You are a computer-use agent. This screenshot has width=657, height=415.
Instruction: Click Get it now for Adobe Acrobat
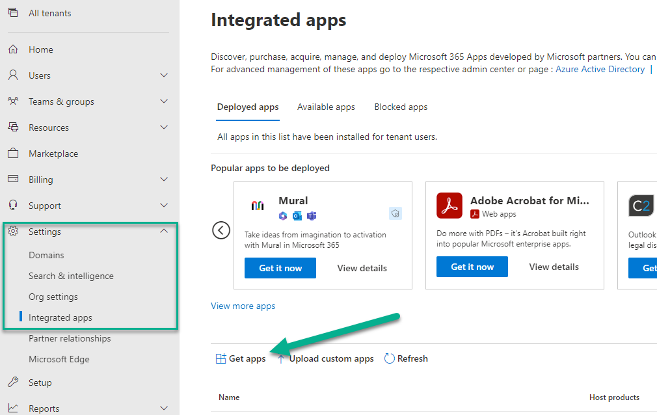click(472, 267)
